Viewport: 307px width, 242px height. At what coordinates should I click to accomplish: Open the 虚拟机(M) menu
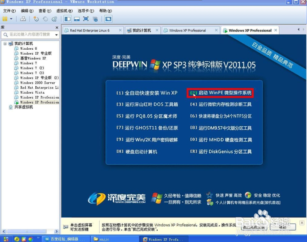[65, 11]
